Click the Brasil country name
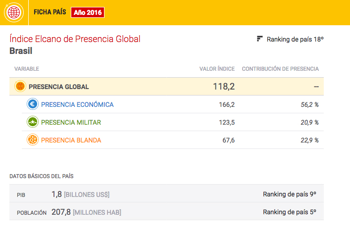350x238 pixels. (21, 50)
